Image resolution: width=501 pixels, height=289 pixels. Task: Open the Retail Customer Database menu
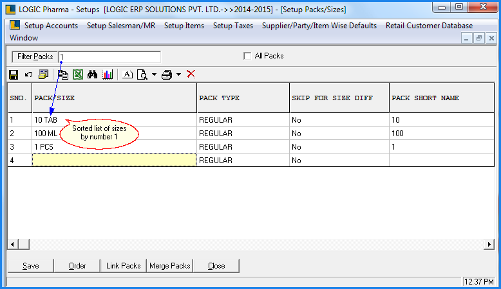429,26
